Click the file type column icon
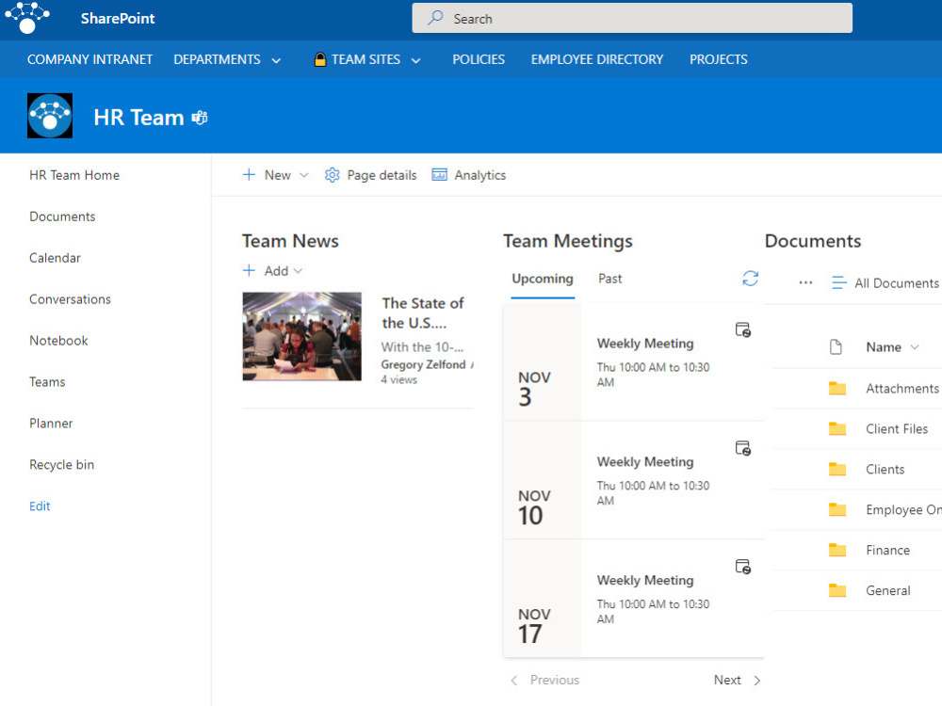942x706 pixels. [836, 347]
